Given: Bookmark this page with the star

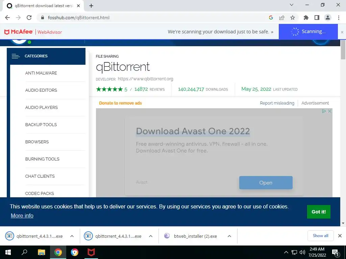Looking at the screenshot, I should tap(293, 18).
